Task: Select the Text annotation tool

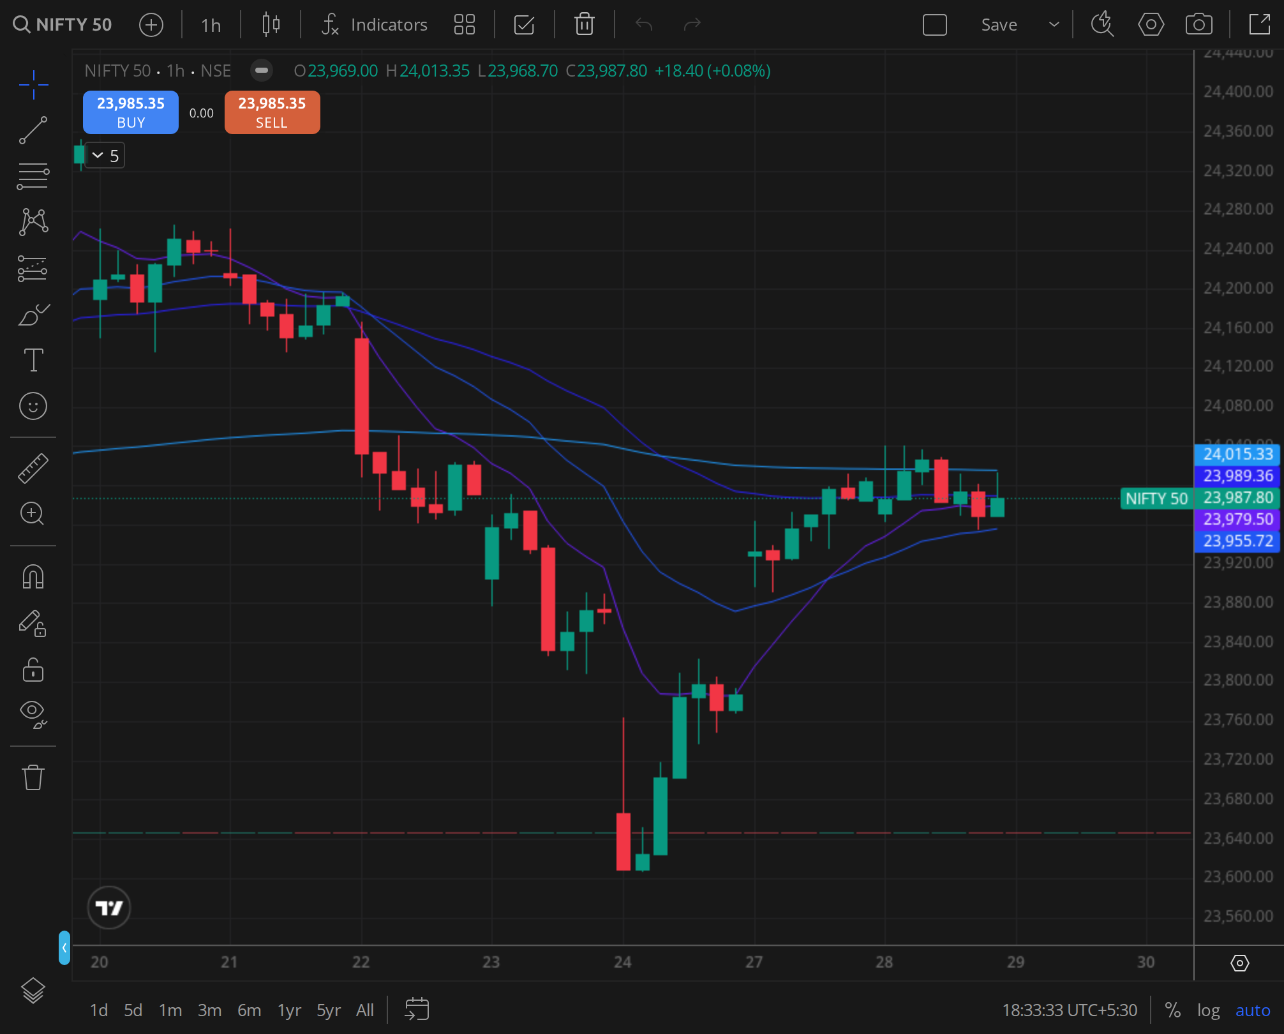Action: (33, 360)
